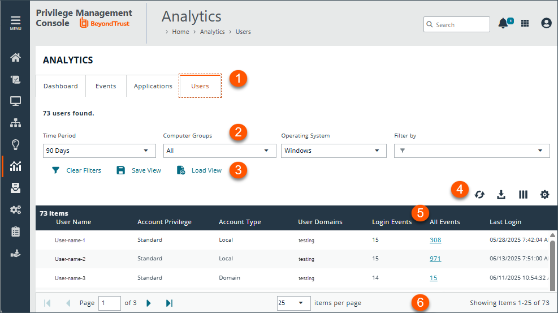Select the Users tab
This screenshot has height=313, width=558.
tap(200, 86)
